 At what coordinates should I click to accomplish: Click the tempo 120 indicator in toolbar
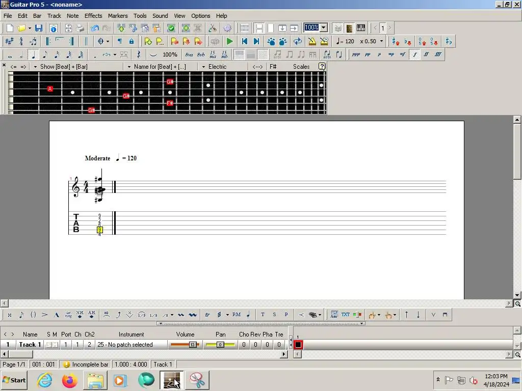click(x=345, y=42)
